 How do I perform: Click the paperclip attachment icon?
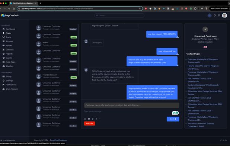(93, 119)
